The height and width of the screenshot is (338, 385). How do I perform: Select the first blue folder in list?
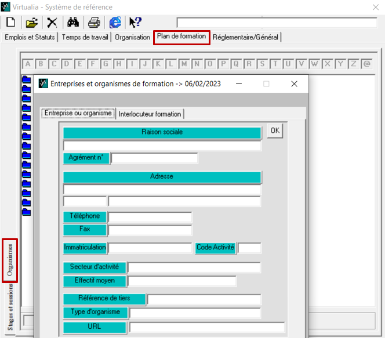coord(26,79)
